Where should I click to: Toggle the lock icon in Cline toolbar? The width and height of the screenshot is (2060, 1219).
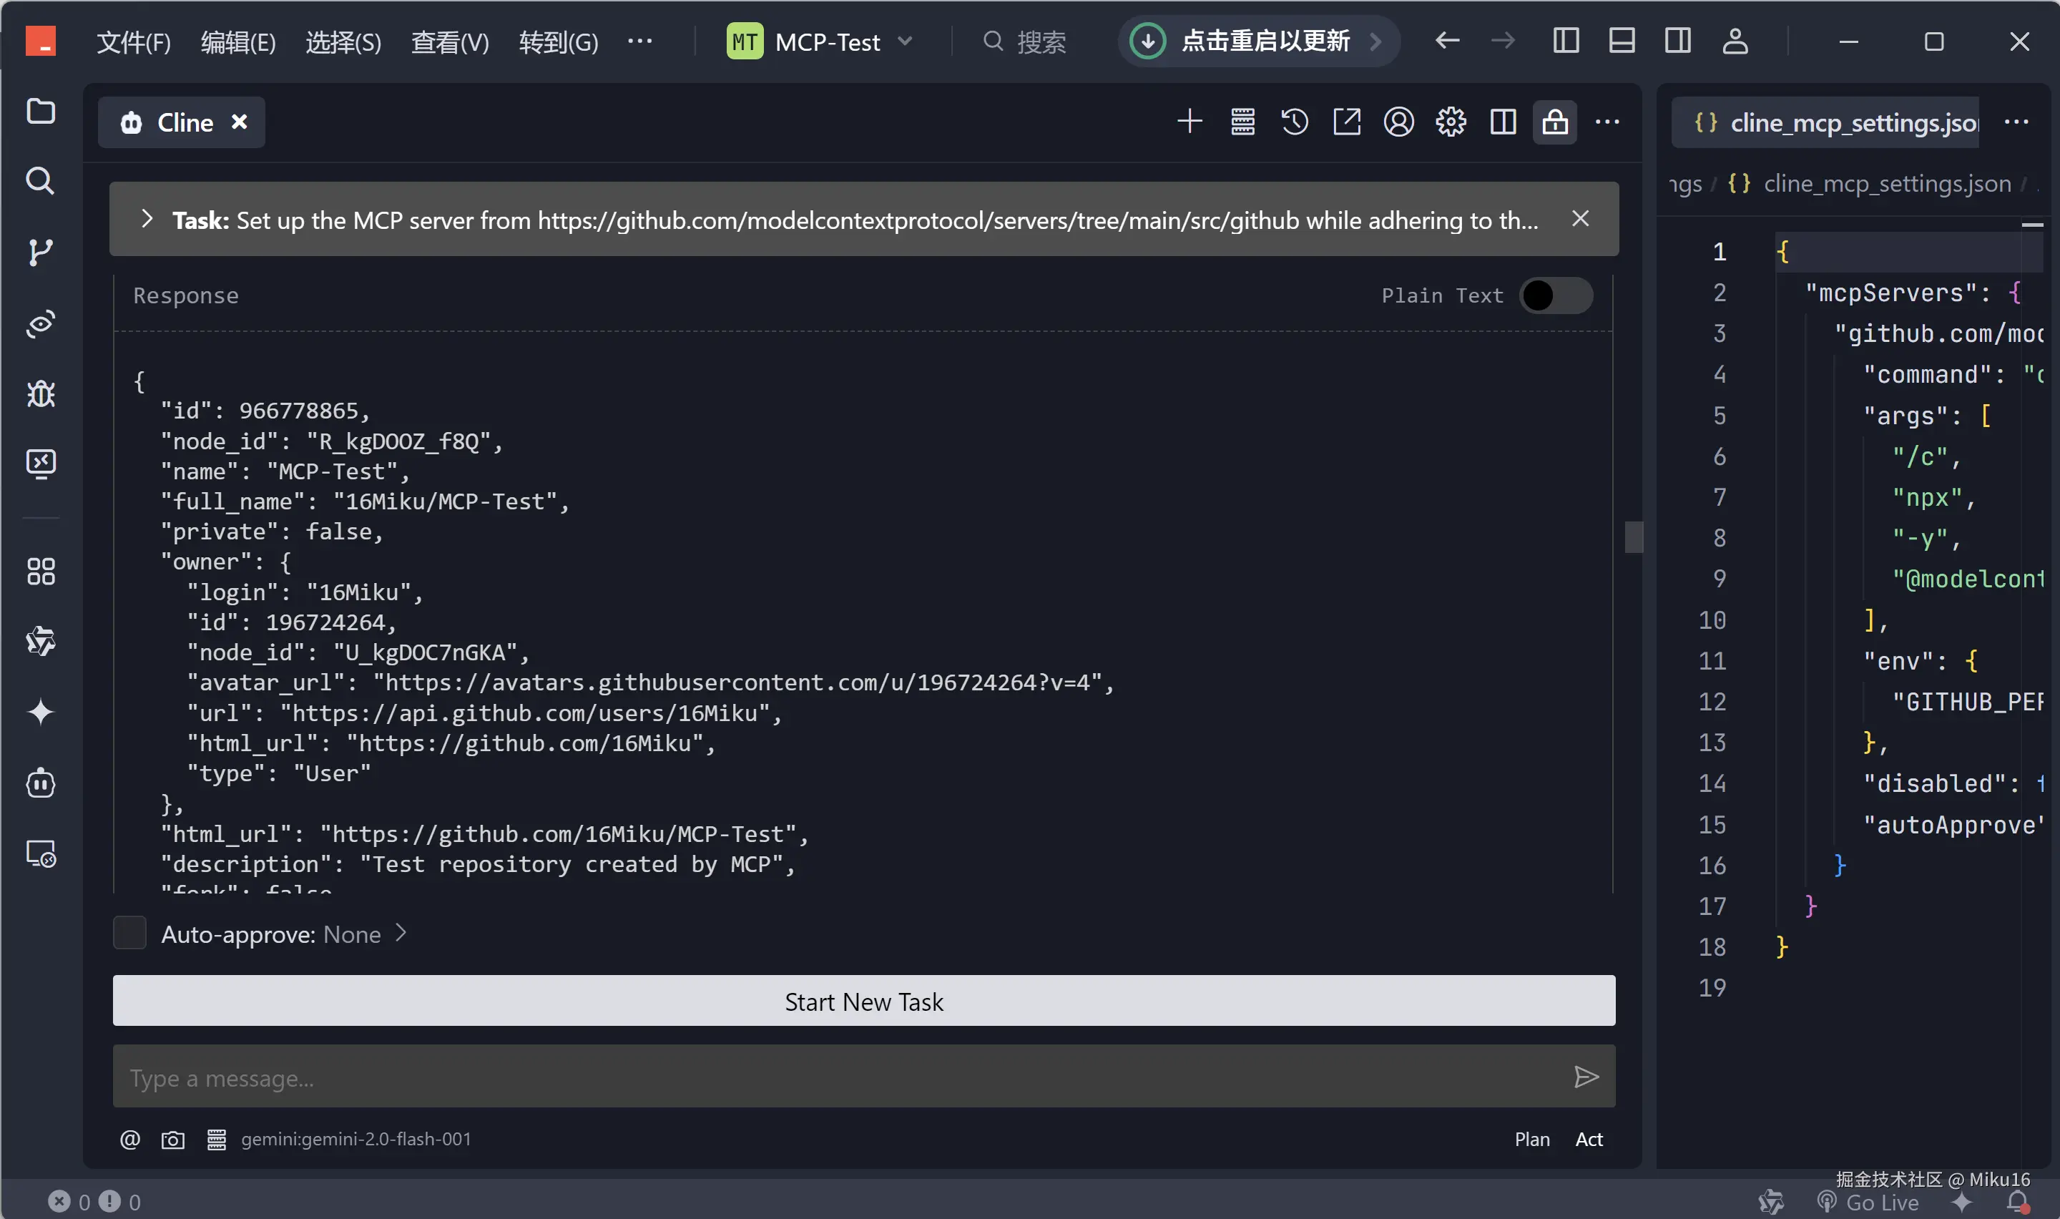(x=1555, y=122)
